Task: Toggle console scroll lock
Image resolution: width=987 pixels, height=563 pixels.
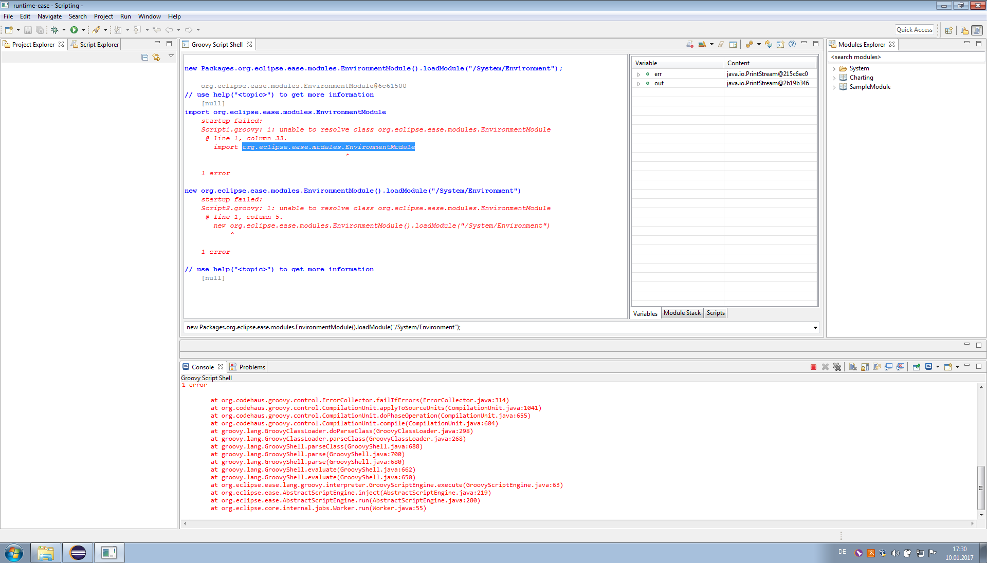Action: [865, 367]
